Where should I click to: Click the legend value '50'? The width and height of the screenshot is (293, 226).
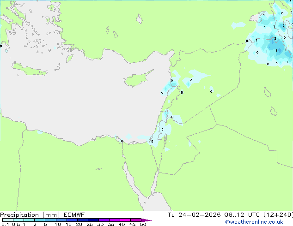[143, 224]
